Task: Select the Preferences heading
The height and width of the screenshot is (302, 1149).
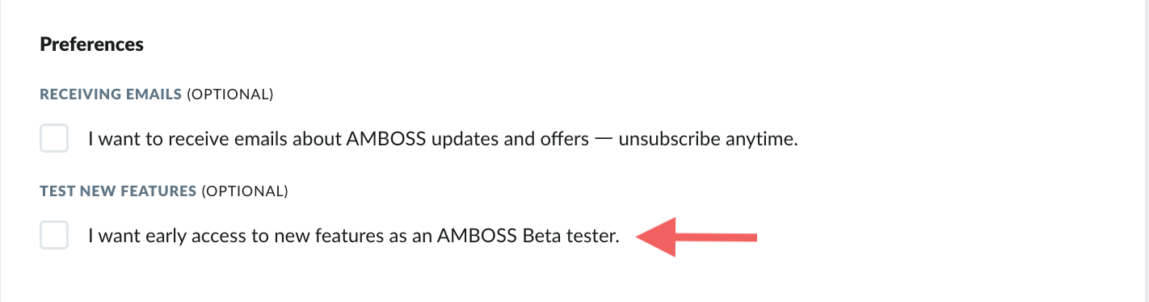Action: (92, 44)
